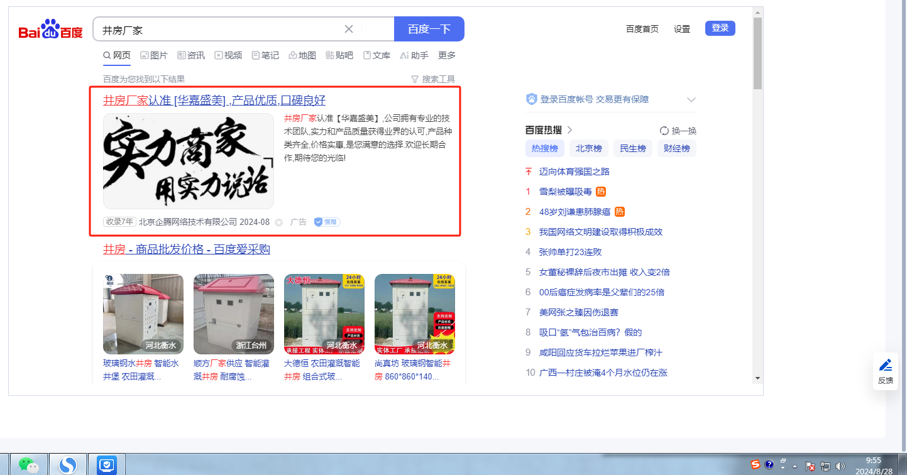This screenshot has height=475, width=907.
Task: Open Sogou browser from the taskbar
Action: click(x=67, y=464)
